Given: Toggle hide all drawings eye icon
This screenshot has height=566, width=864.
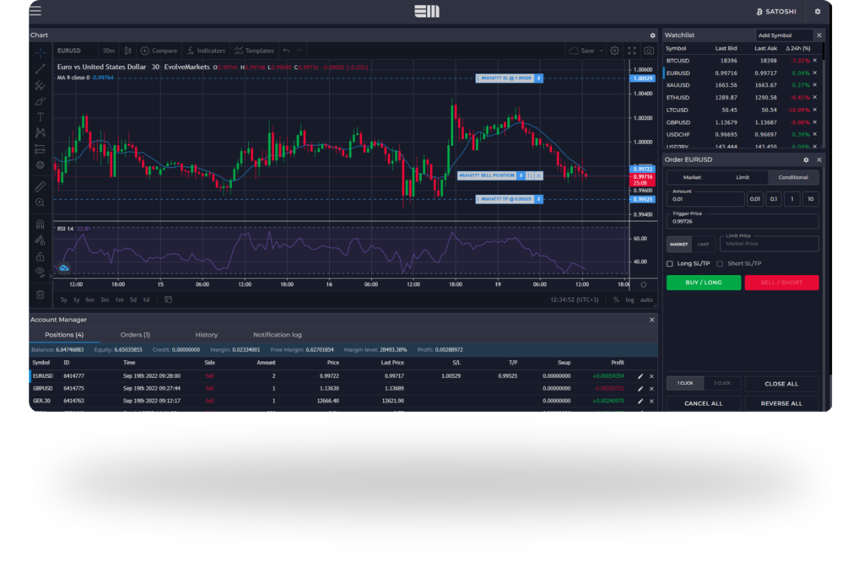Looking at the screenshot, I should click(x=40, y=272).
